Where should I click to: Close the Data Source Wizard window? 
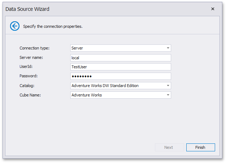tap(213, 9)
